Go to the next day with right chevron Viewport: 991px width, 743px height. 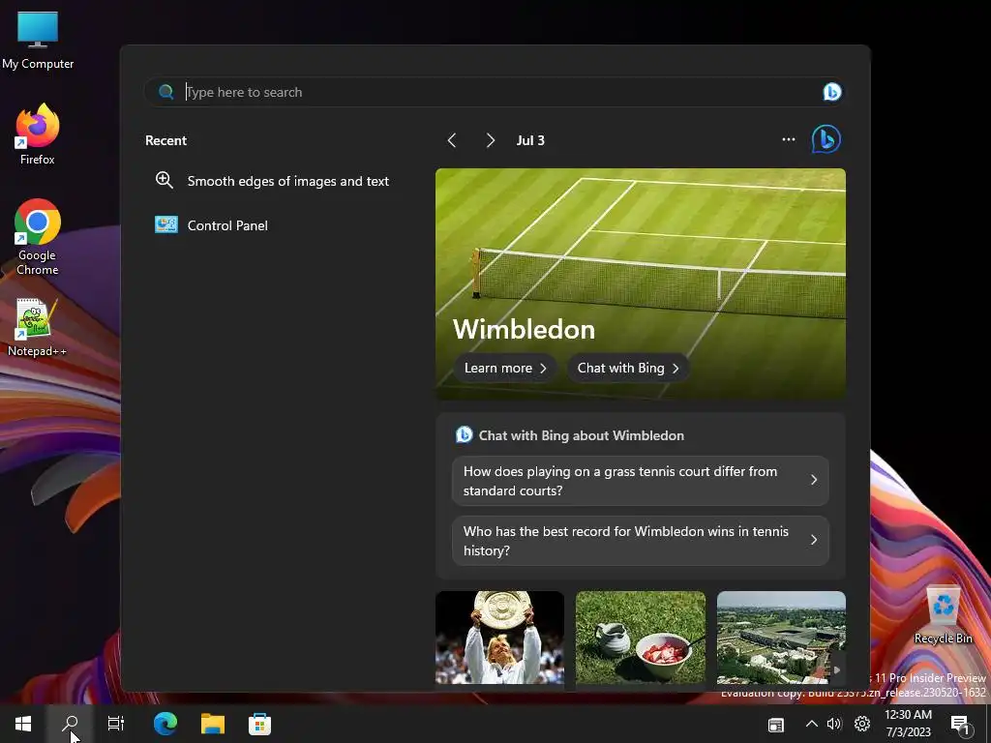490,140
